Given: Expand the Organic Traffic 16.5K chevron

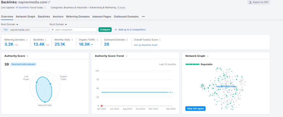Looking at the screenshot, I should click(x=92, y=44).
